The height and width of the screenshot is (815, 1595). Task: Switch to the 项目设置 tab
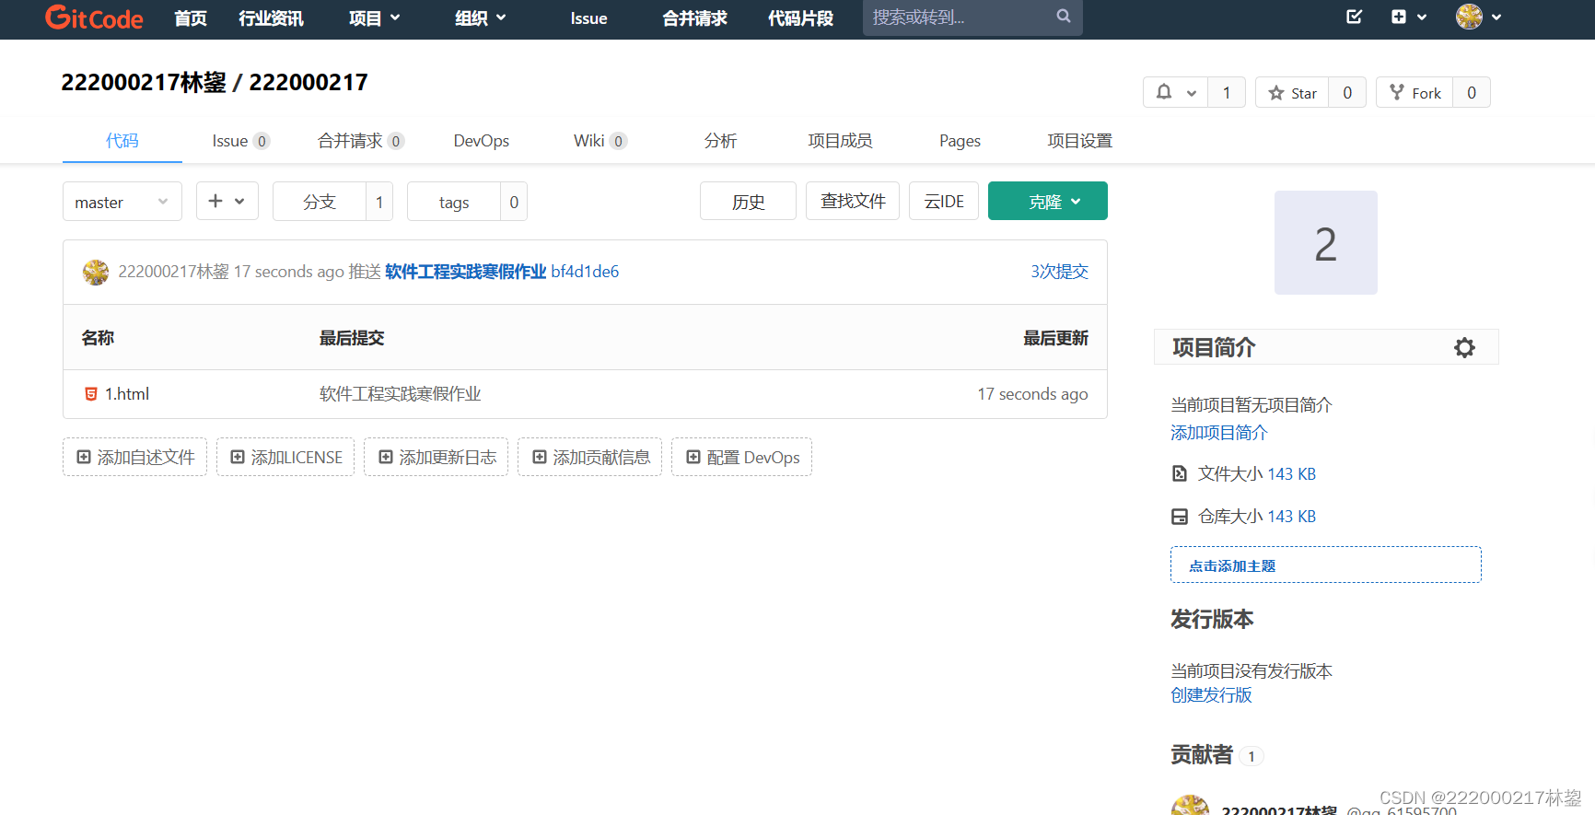click(x=1079, y=141)
